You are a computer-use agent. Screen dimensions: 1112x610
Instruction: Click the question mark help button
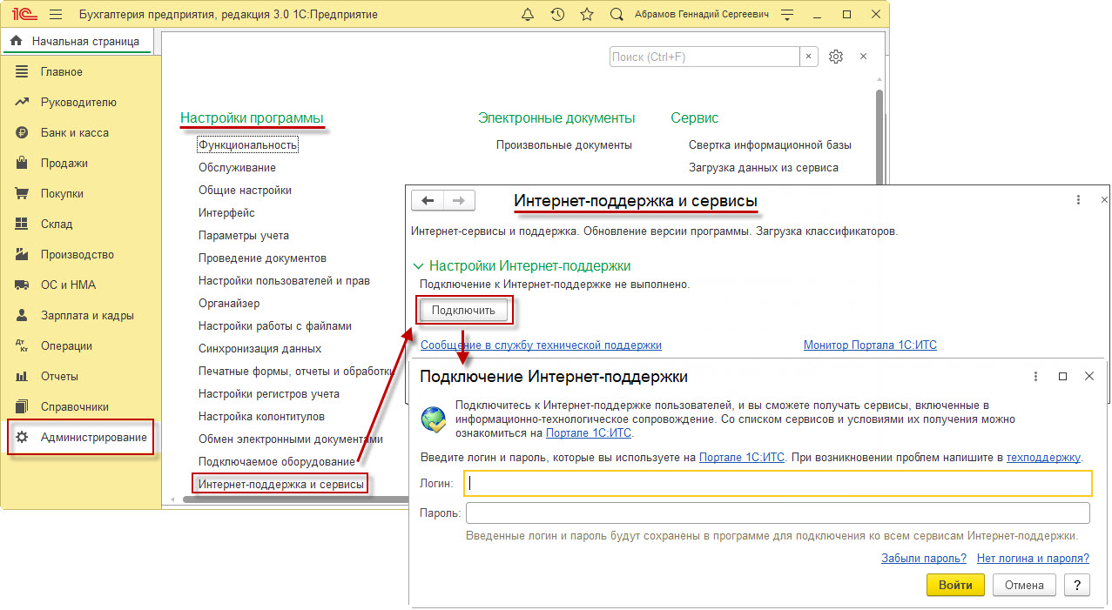click(1078, 585)
